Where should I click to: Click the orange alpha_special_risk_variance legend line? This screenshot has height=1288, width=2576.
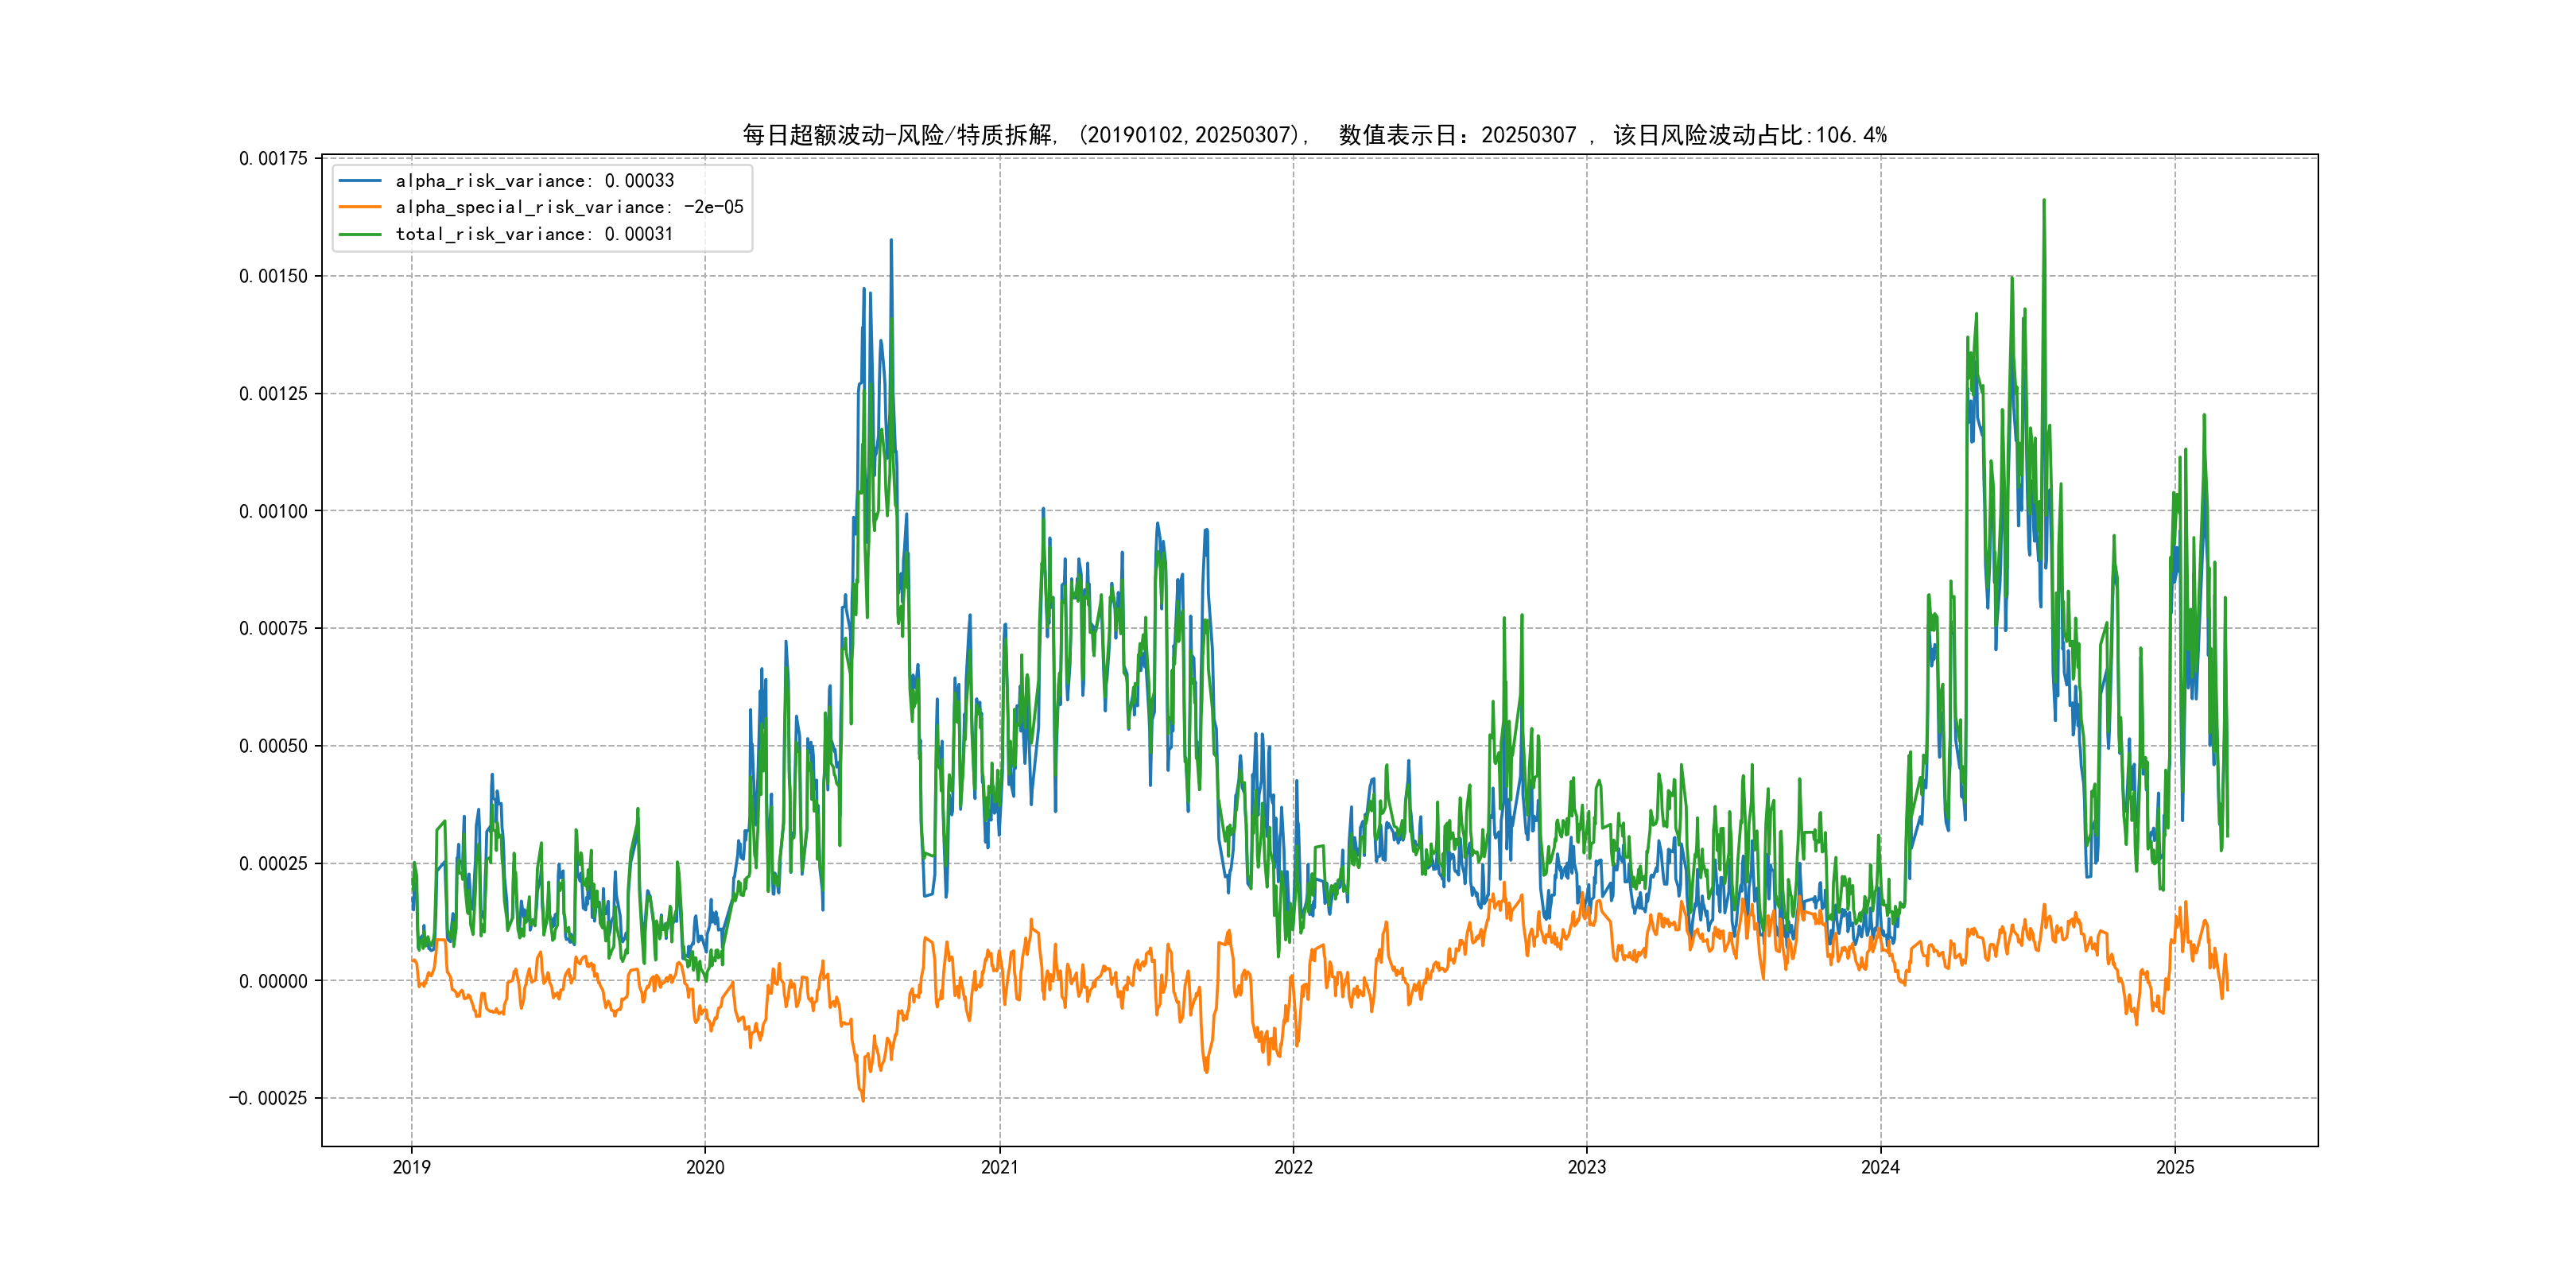click(x=360, y=207)
